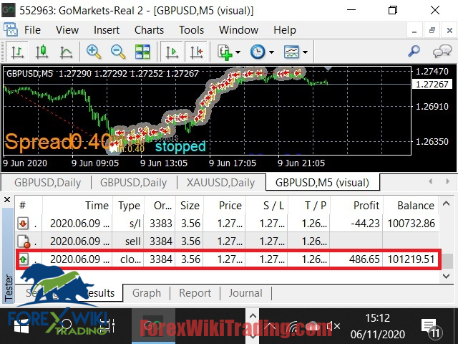Viewport: 458px width, 344px height.
Task: Open the notifications action center icon
Action: coord(432,328)
